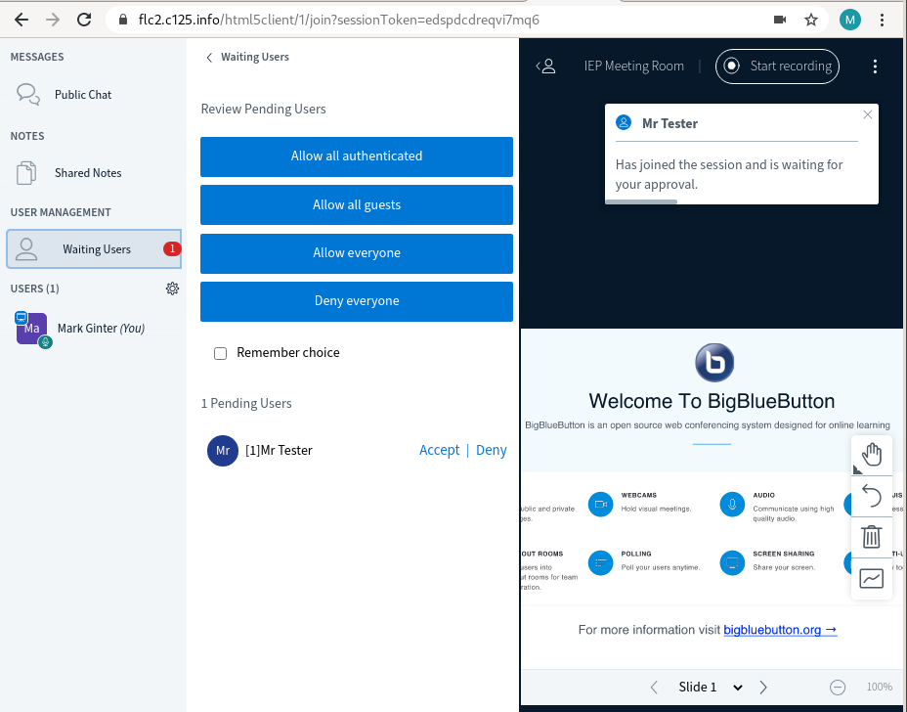Click the notification message about waiting approval

coord(729,174)
